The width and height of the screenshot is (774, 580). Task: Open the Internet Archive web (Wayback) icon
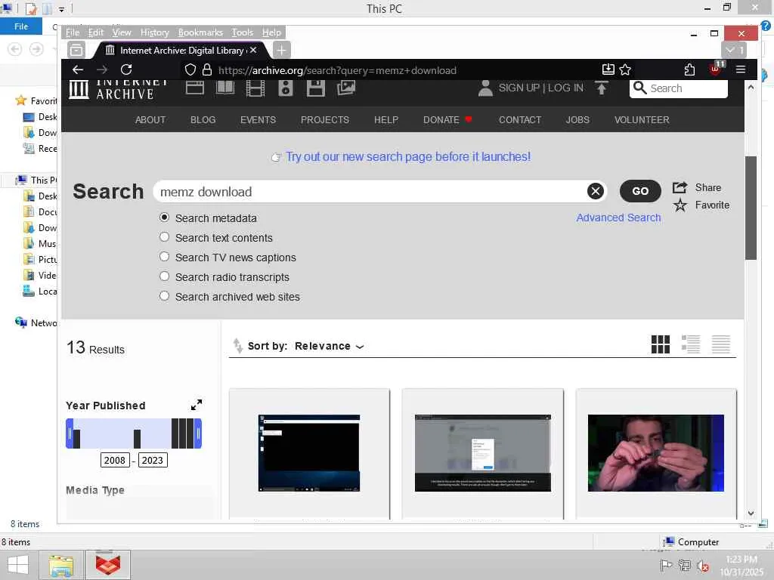tap(194, 88)
